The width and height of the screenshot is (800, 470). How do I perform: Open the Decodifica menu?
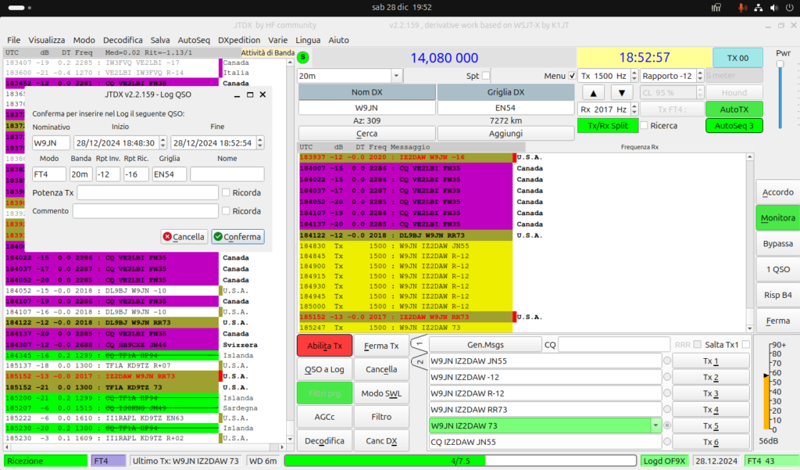[x=123, y=40]
